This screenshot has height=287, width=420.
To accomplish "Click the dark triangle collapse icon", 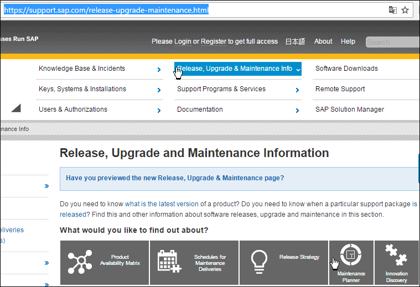I will click(x=15, y=108).
